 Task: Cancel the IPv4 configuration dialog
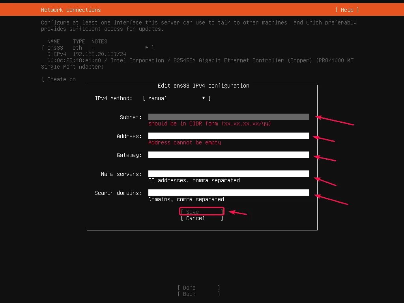coord(202,218)
